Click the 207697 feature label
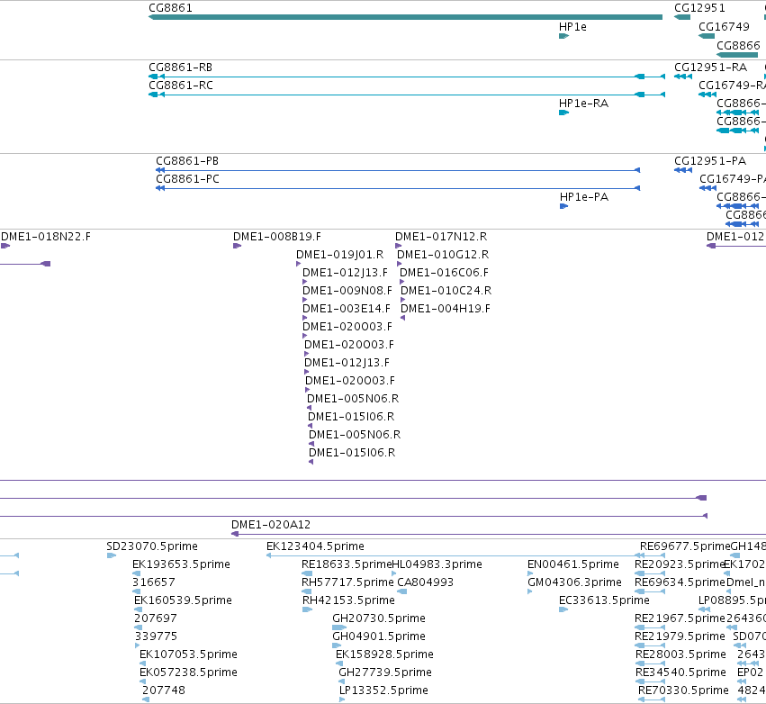 156,618
